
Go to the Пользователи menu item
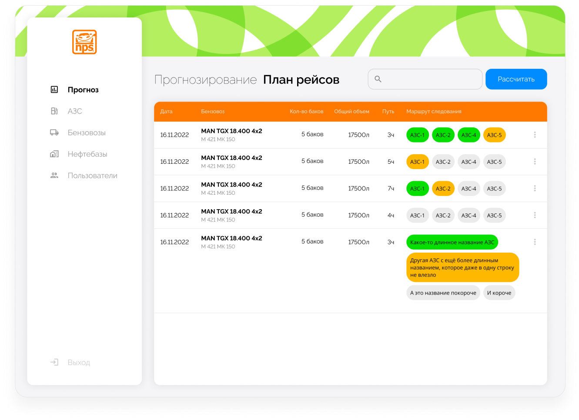pyautogui.click(x=92, y=176)
